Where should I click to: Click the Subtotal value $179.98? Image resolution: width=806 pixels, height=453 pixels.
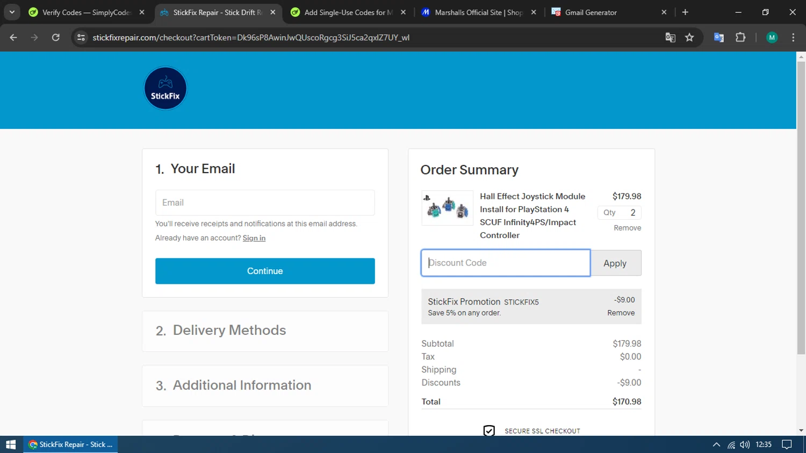(627, 343)
